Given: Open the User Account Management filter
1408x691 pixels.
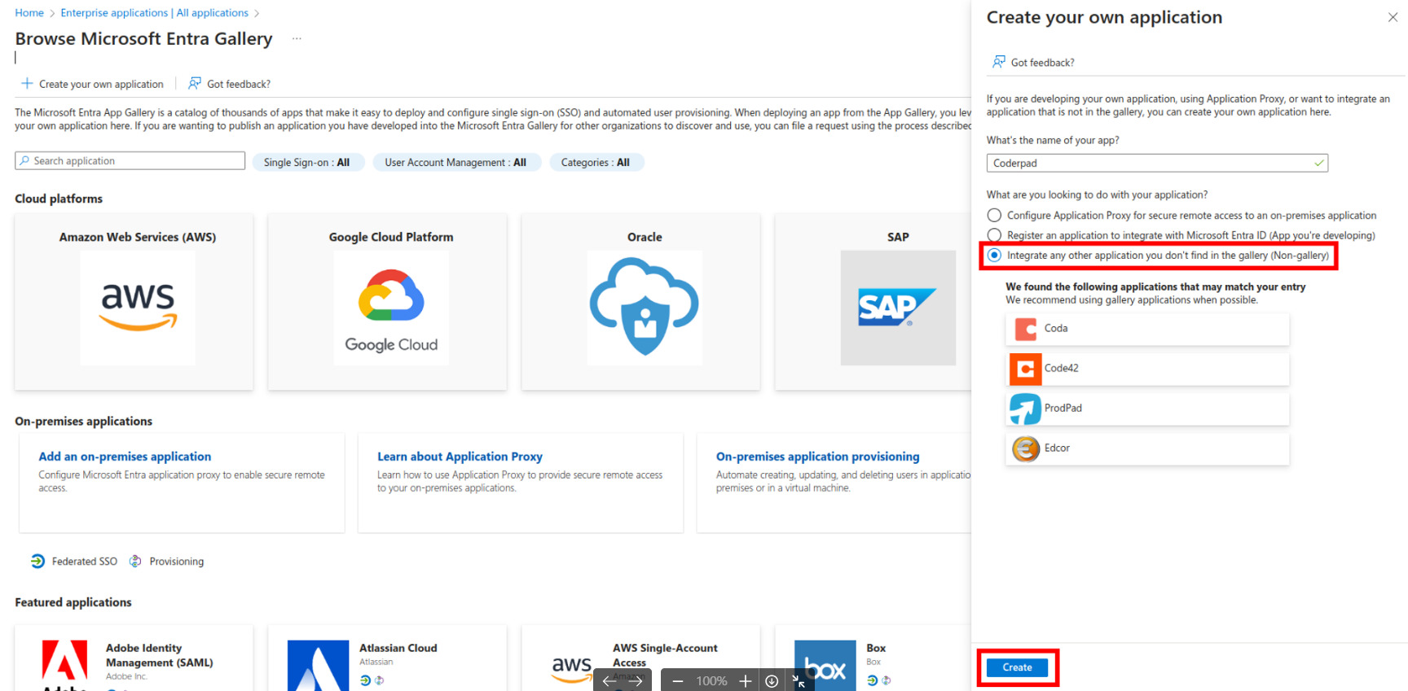Looking at the screenshot, I should coord(455,163).
